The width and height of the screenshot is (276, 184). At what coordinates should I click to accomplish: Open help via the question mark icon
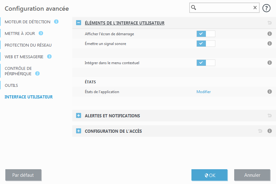(x=266, y=8)
